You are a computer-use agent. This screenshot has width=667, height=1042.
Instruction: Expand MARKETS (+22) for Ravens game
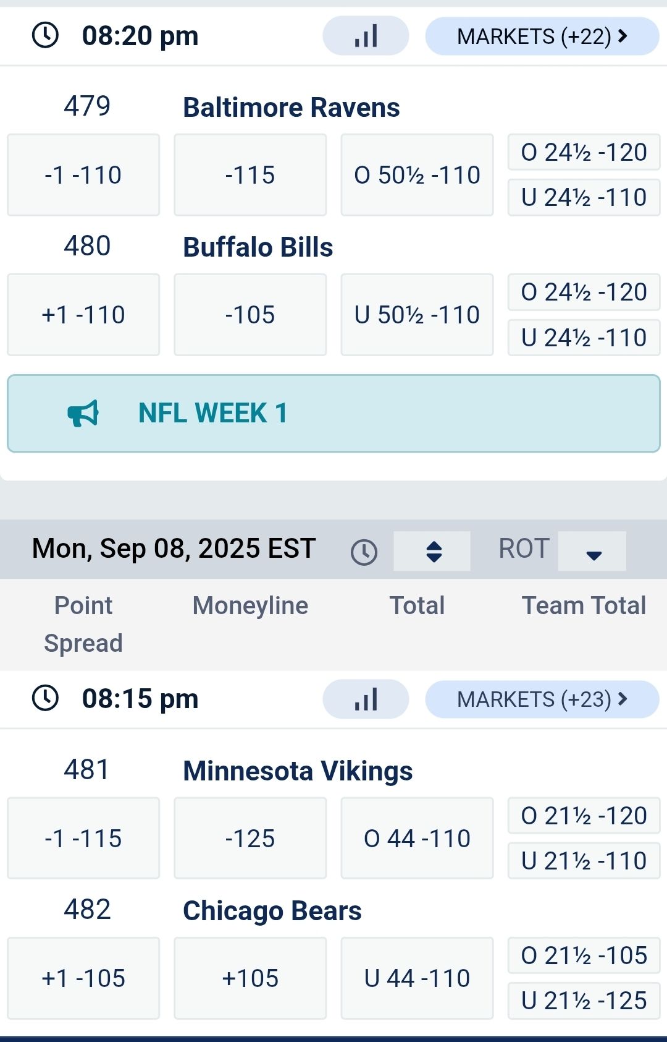tap(542, 36)
